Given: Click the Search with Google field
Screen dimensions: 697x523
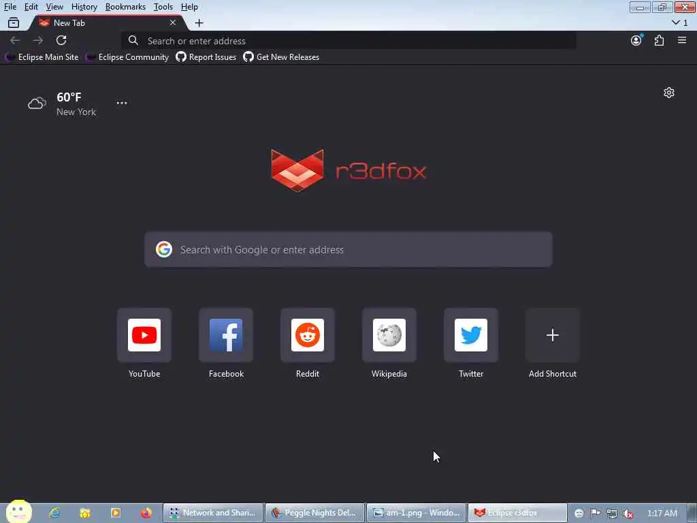Looking at the screenshot, I should [348, 249].
